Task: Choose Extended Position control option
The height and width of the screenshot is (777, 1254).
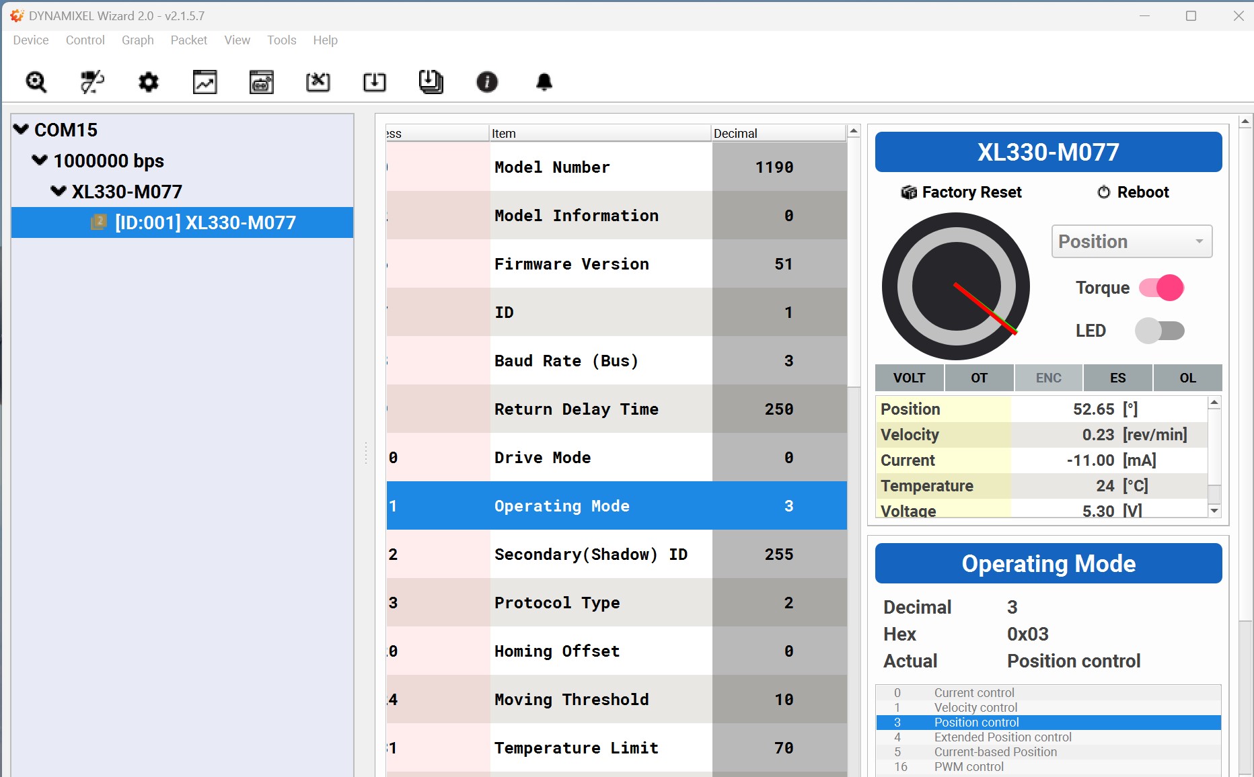Action: coord(1048,737)
